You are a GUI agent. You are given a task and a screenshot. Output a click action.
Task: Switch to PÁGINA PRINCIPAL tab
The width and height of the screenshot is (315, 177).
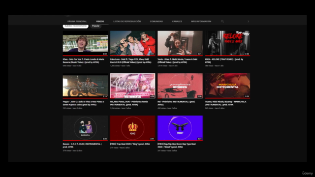(77, 21)
